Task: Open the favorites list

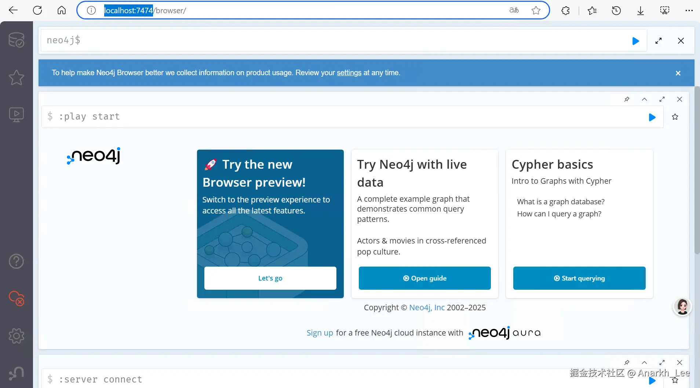Action: (x=592, y=11)
